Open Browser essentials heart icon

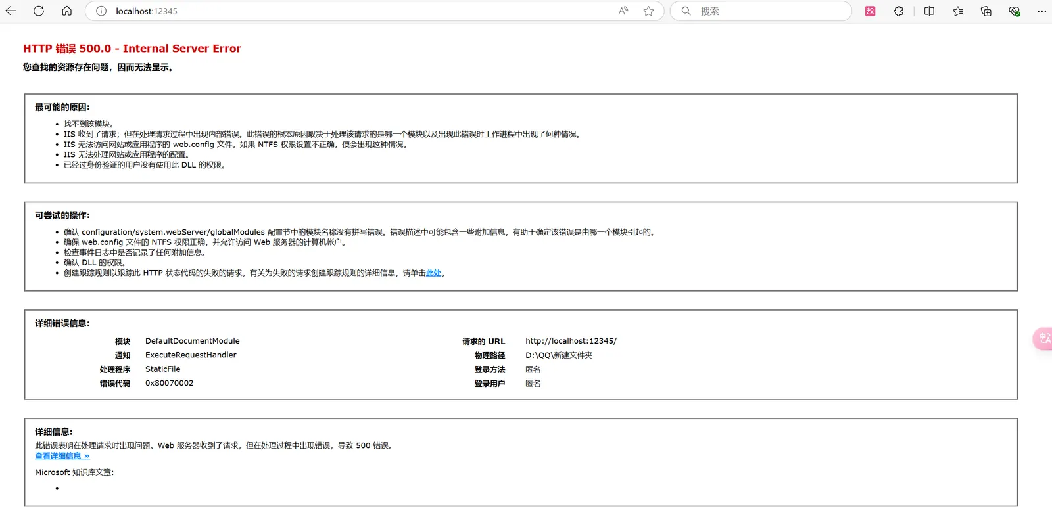pyautogui.click(x=1014, y=11)
